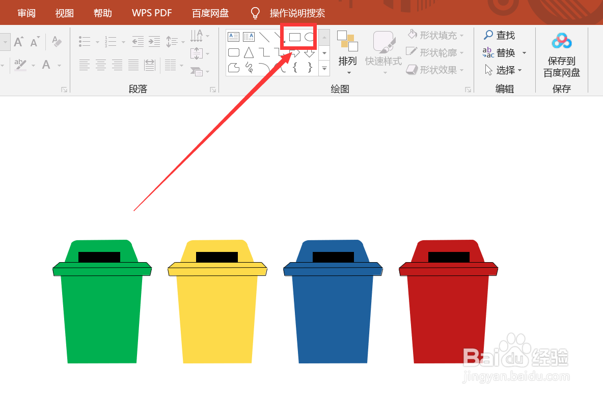Toggle justify text alignment
Viewport: 603px width, 397px height.
coord(133,65)
